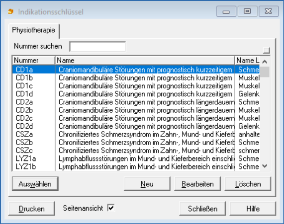Image resolution: width=284 pixels, height=224 pixels.
Task: Close the dialog with Schließen
Action: (x=202, y=209)
